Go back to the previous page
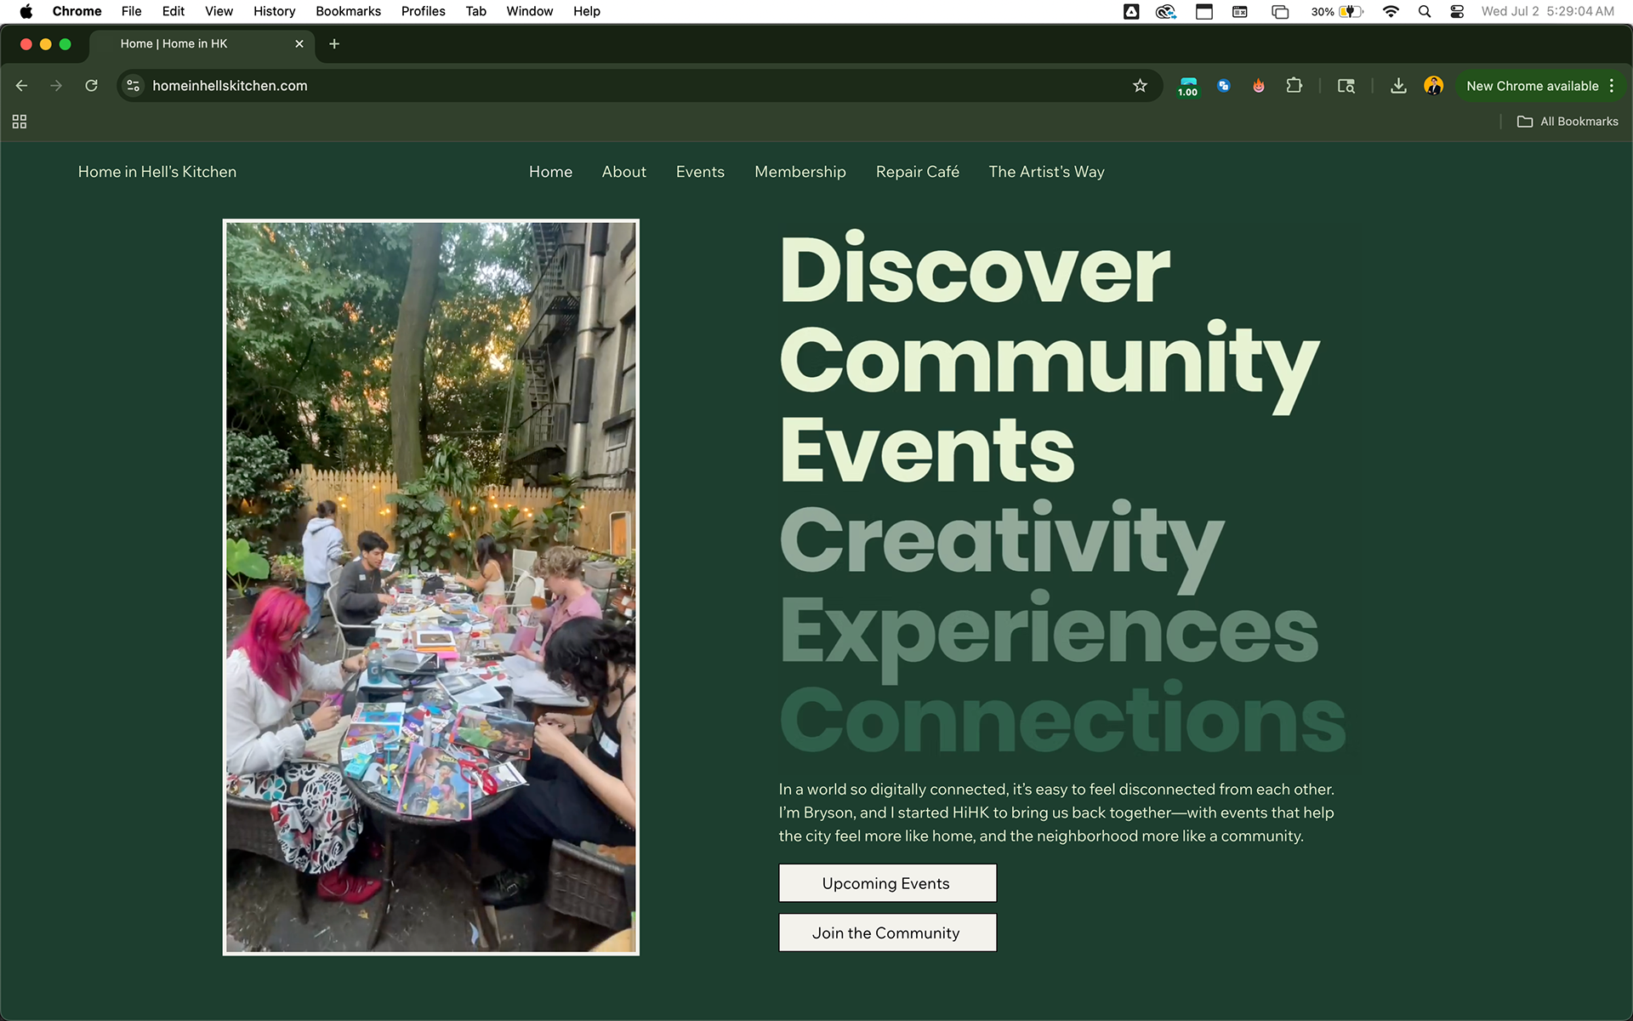The image size is (1633, 1021). 22,86
